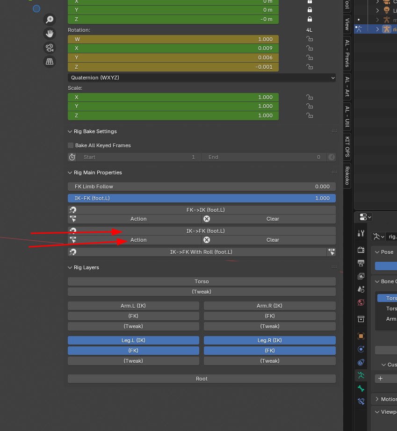Image resolution: width=397 pixels, height=431 pixels.
Task: Collapse the Rig Bake Settings panel
Action: 70,132
